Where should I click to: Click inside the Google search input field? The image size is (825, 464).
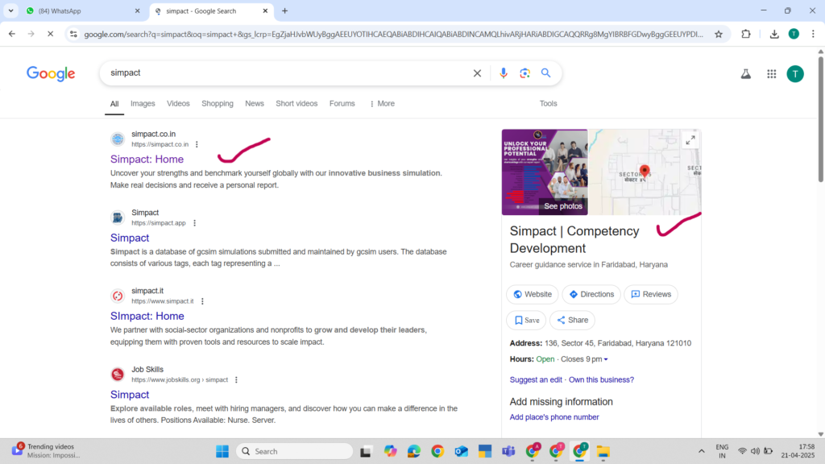288,73
